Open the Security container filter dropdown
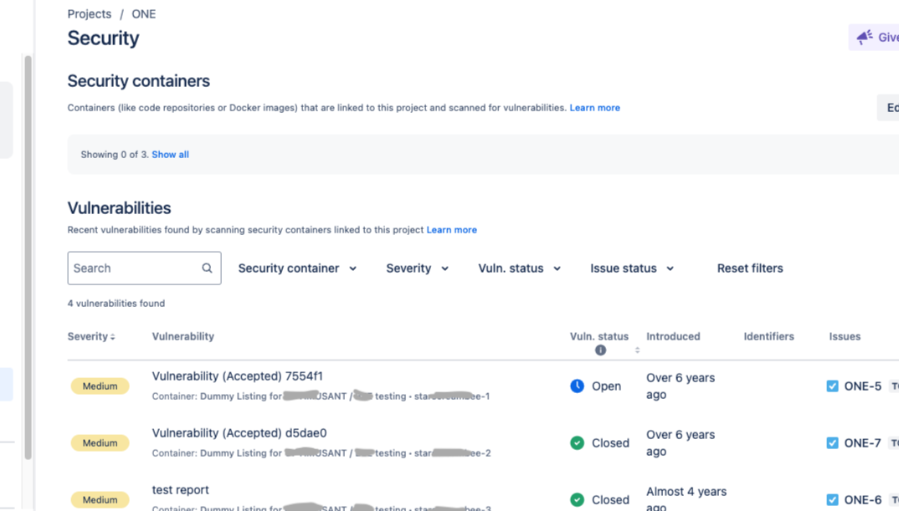Screen dimensions: 899x511 [297, 268]
